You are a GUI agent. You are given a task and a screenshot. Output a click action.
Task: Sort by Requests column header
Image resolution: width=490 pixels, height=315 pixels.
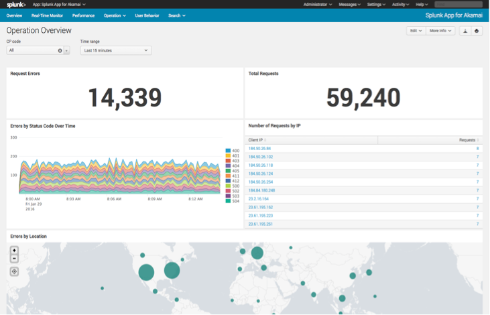click(469, 140)
